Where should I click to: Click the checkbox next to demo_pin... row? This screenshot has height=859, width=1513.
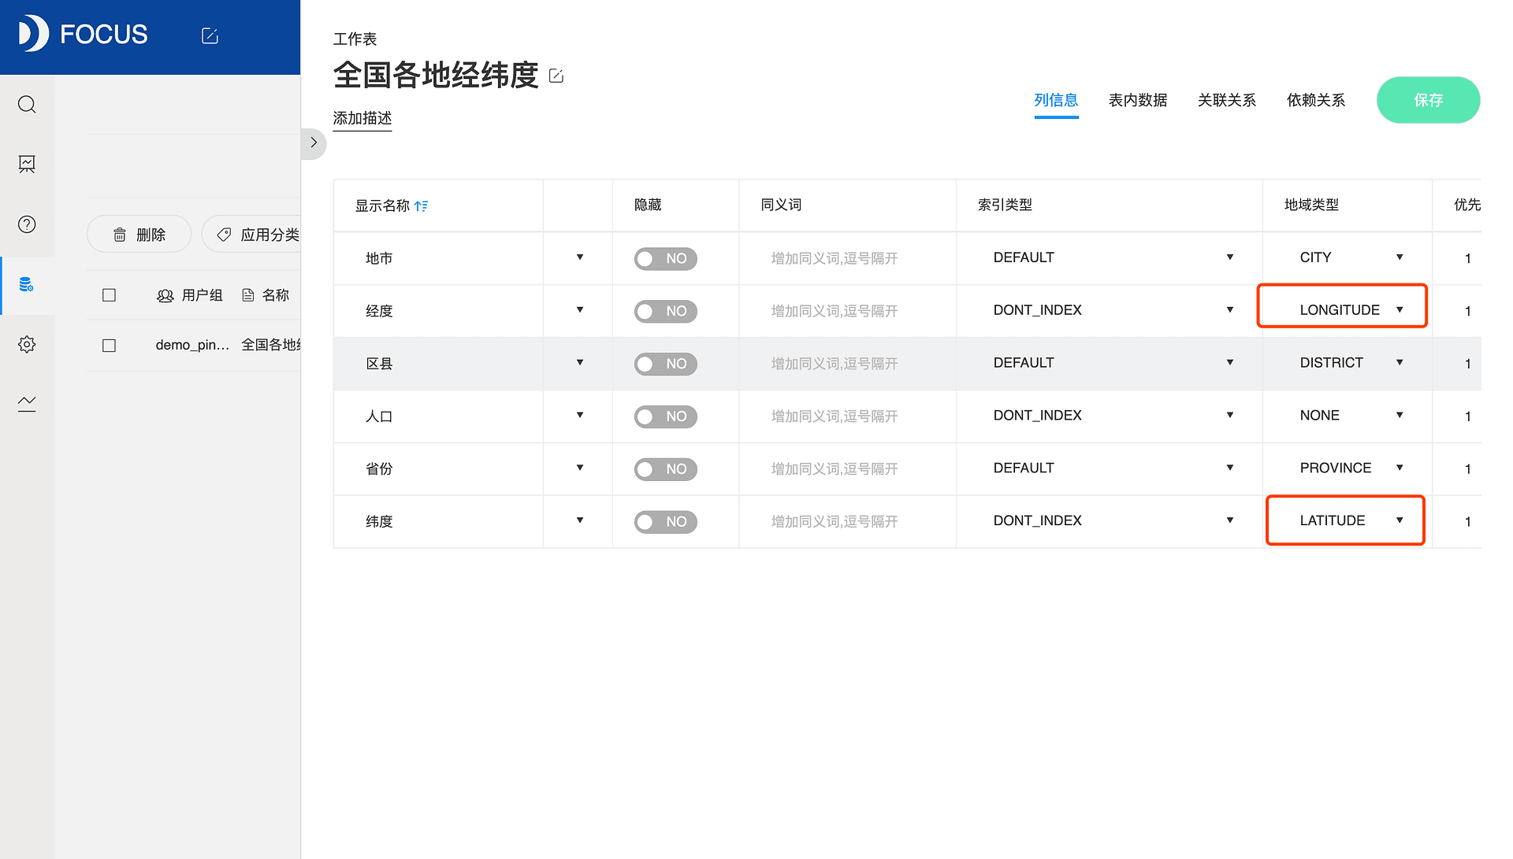pos(109,345)
